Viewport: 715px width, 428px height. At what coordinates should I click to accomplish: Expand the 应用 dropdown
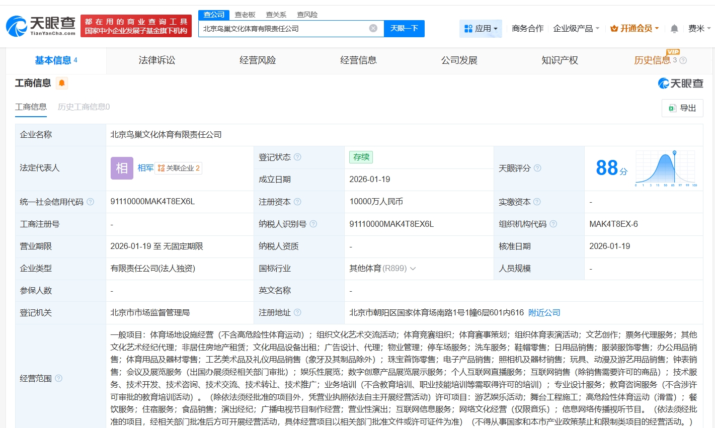[481, 29]
